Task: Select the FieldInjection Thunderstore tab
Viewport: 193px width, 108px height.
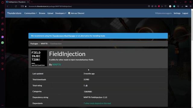Action: tap(17, 2)
